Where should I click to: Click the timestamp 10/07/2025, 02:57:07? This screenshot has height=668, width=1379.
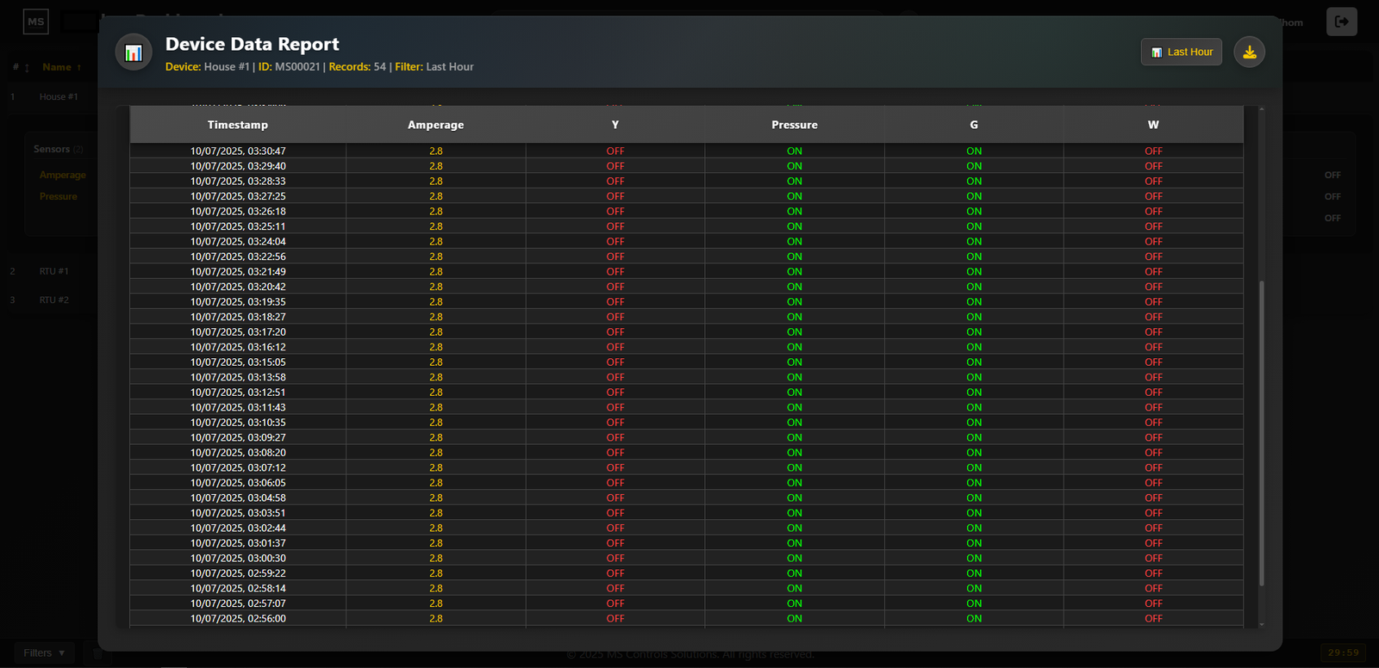click(238, 603)
